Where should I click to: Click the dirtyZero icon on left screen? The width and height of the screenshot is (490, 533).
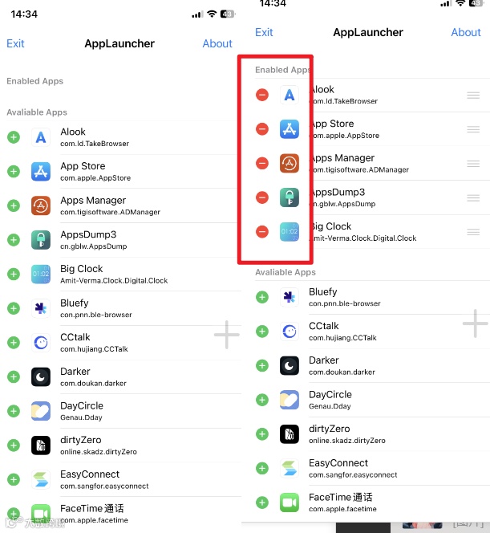[41, 446]
